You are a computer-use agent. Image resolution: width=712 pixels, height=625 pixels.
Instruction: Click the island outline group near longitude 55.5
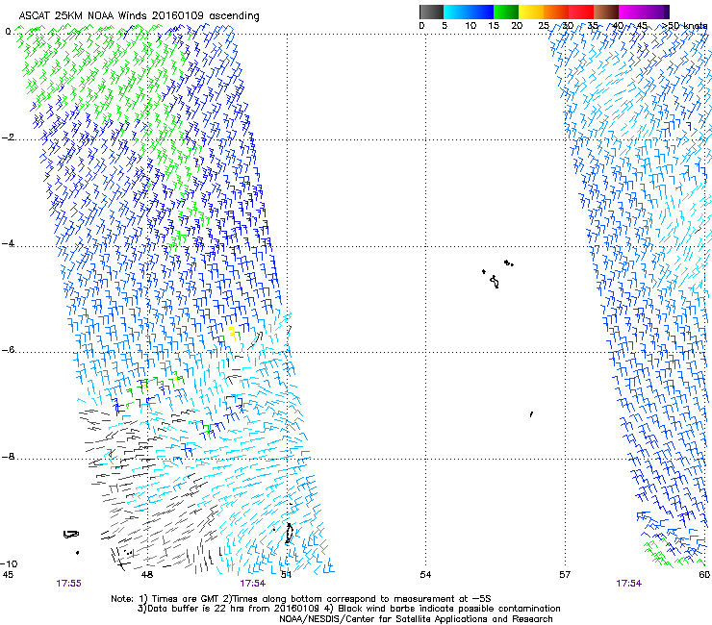(x=497, y=274)
